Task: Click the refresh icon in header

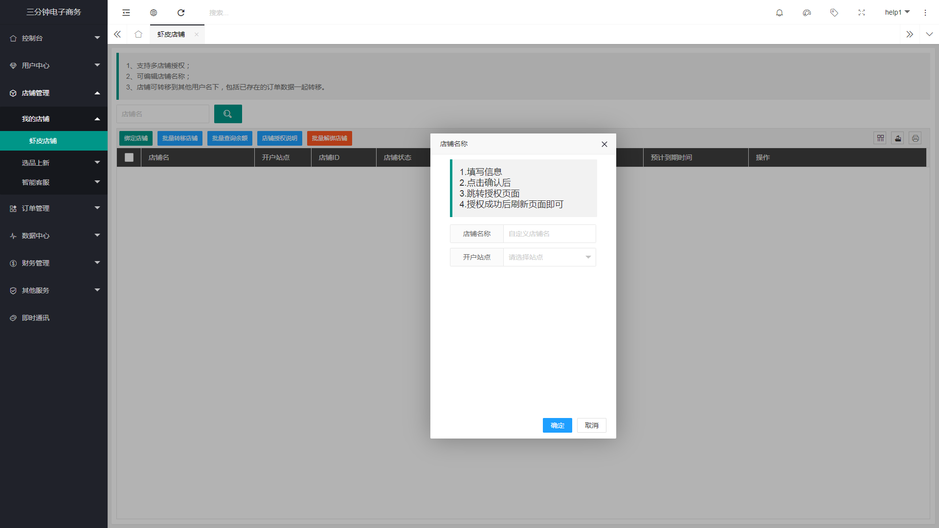Action: tap(181, 13)
